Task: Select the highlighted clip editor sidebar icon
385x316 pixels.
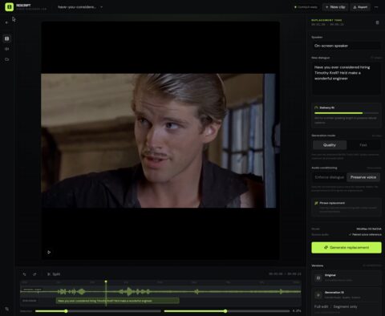Action: click(x=7, y=38)
